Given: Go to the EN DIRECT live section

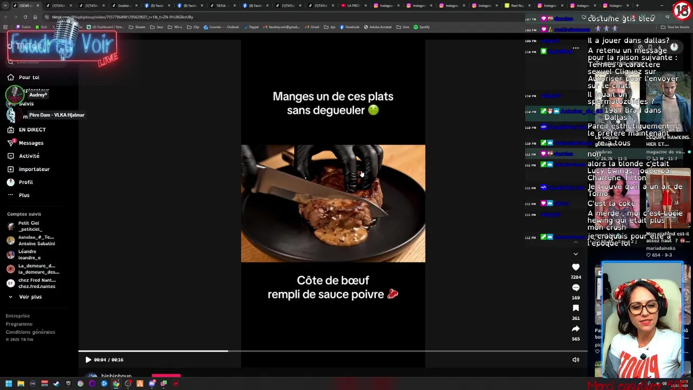Looking at the screenshot, I should pos(27,130).
